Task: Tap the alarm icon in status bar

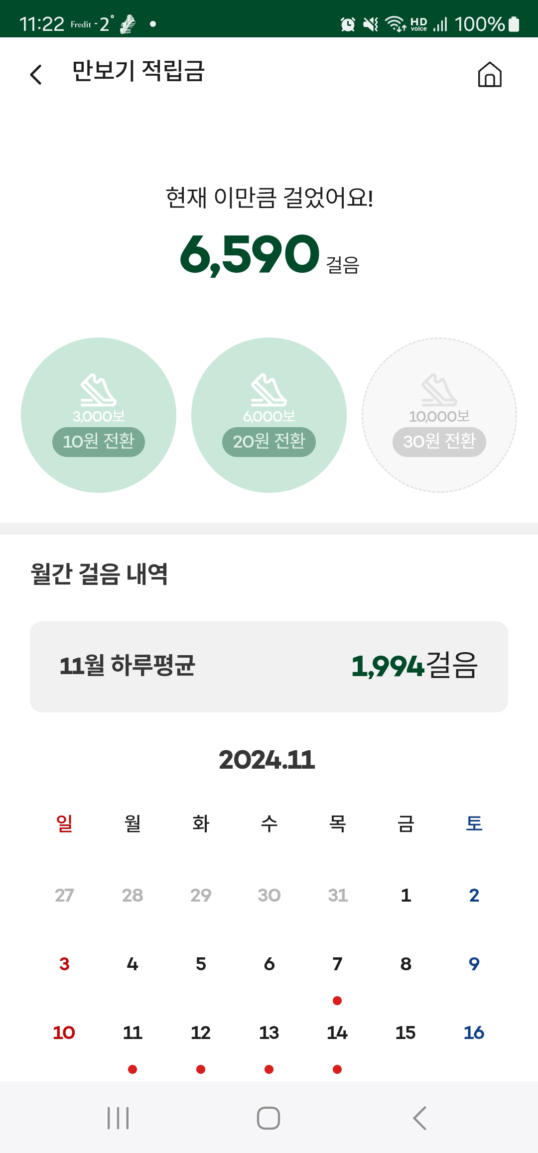Action: pyautogui.click(x=348, y=24)
